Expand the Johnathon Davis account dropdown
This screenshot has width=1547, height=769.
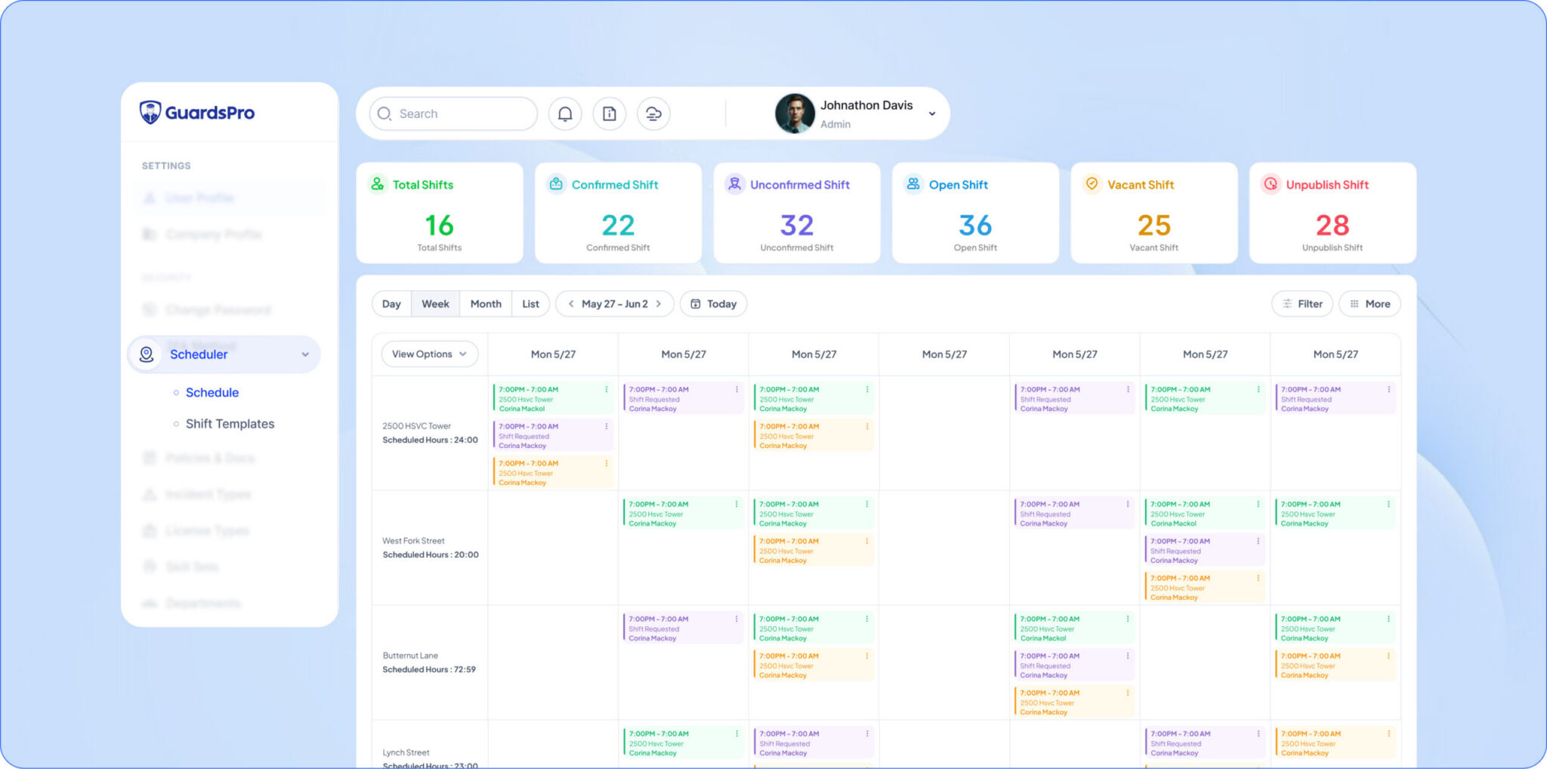click(932, 114)
